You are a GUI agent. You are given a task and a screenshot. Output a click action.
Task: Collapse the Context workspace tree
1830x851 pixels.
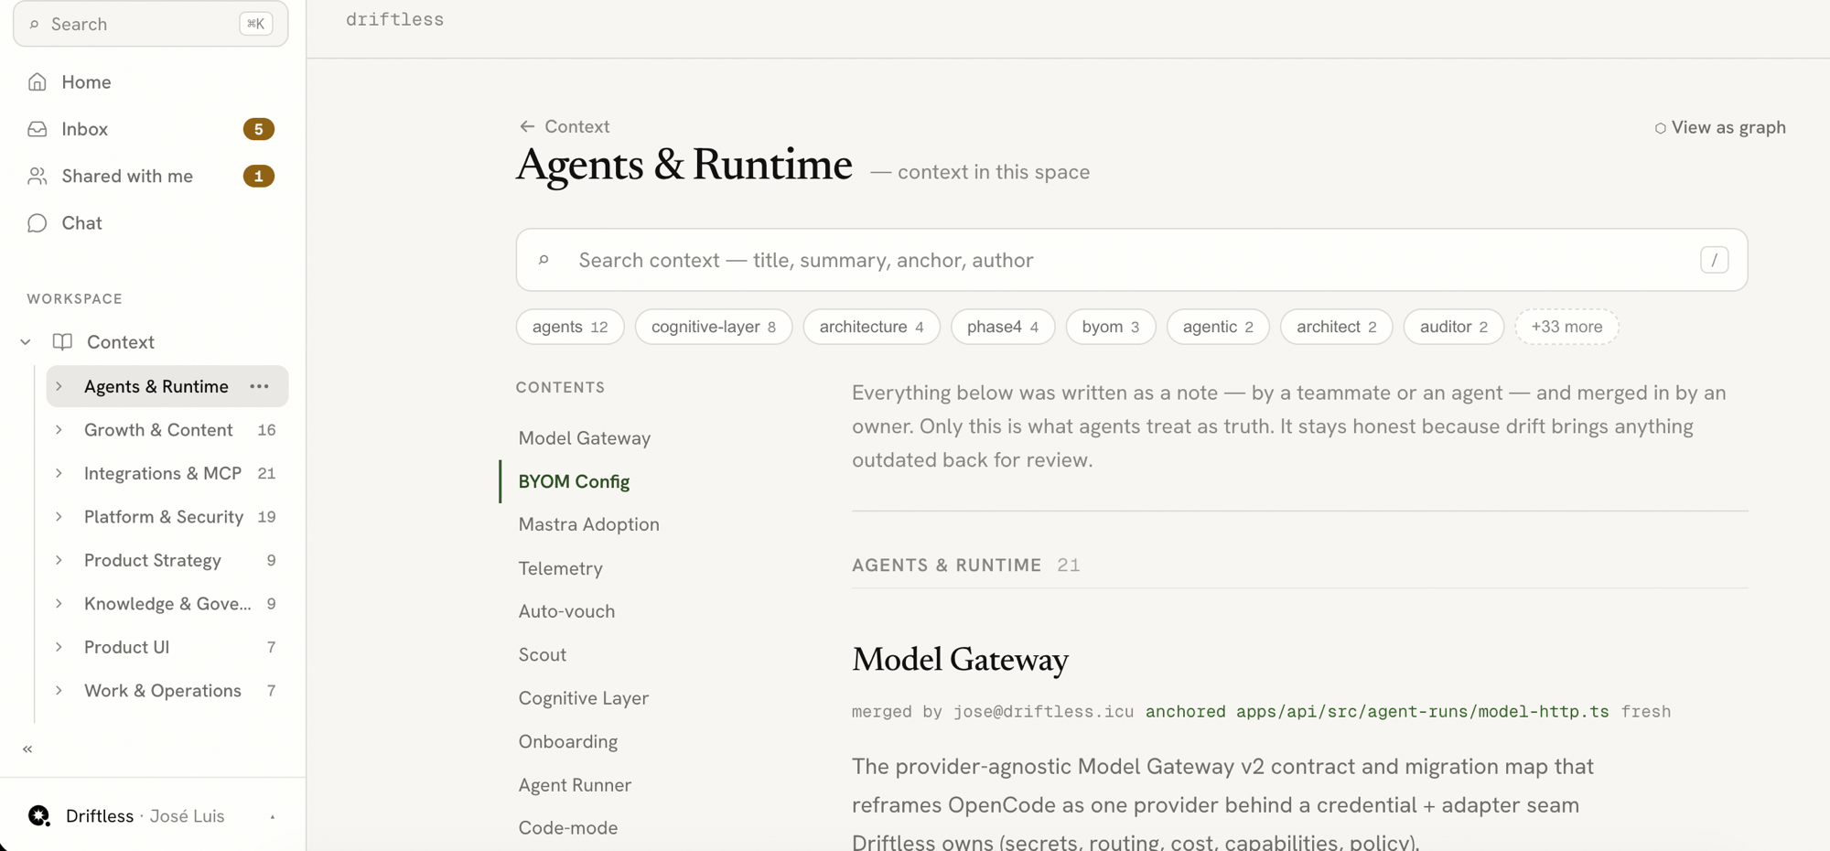[26, 342]
